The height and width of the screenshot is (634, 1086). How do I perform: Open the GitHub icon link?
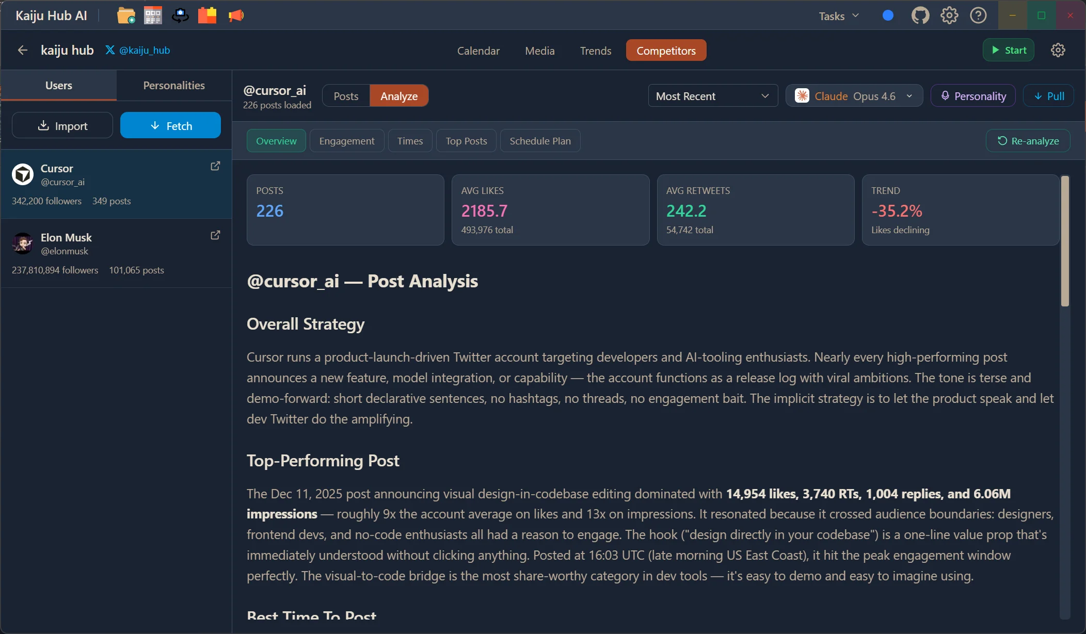pyautogui.click(x=920, y=15)
